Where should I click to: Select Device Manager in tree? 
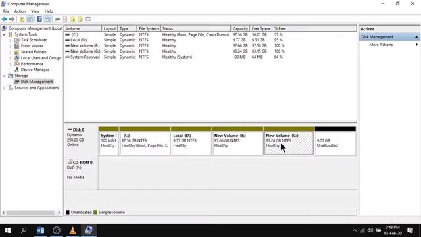[x=35, y=70]
